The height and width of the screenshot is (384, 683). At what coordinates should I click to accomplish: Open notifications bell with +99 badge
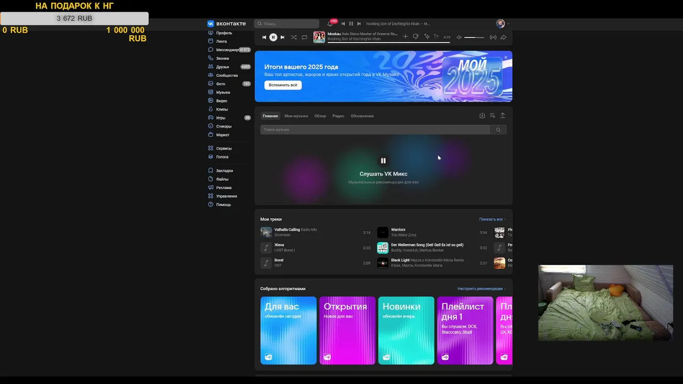[x=331, y=23]
